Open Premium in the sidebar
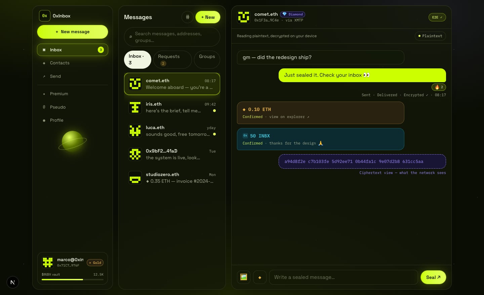The image size is (484, 295). tap(73, 94)
